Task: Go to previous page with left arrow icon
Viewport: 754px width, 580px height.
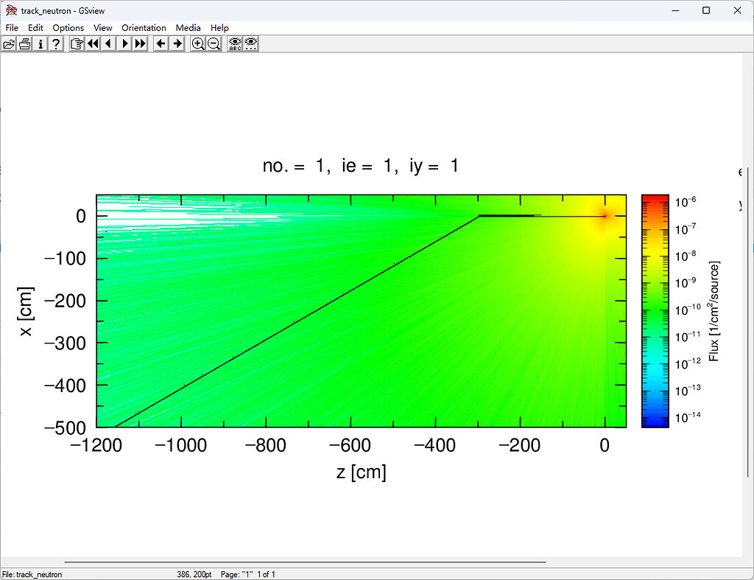Action: click(108, 43)
